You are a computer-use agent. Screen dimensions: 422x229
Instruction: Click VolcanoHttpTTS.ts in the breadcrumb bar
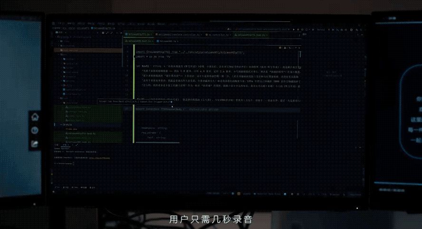(103, 28)
